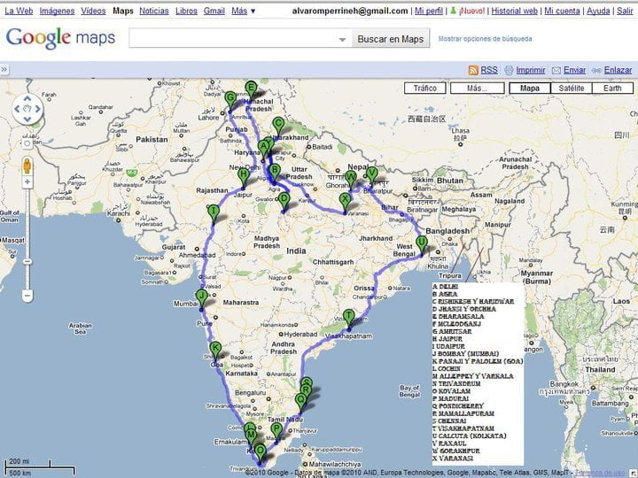This screenshot has height=478, width=638.
Task: Click the zoom in plus button
Action: pos(28,142)
